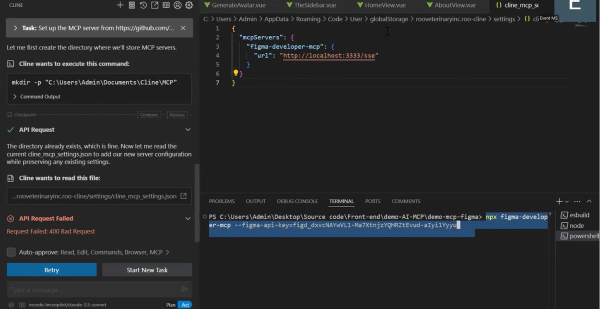
Task: Open the http://localhost:3333/sse URL link
Action: click(x=329, y=55)
